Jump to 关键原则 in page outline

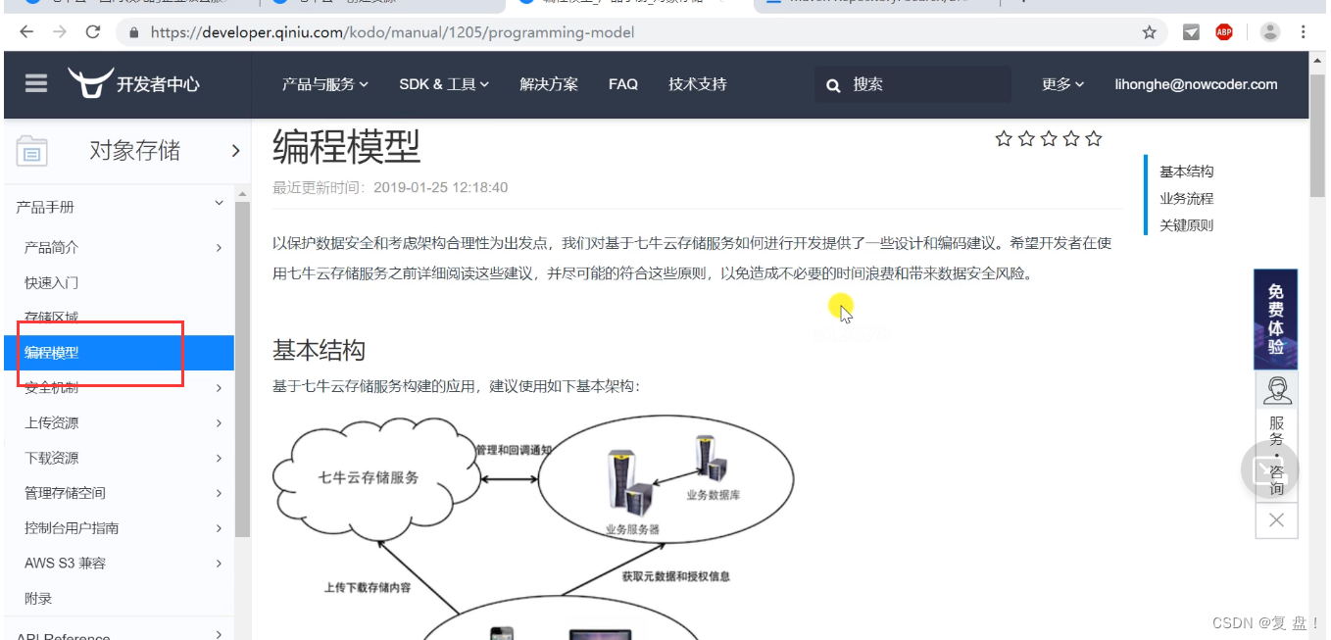[1187, 224]
